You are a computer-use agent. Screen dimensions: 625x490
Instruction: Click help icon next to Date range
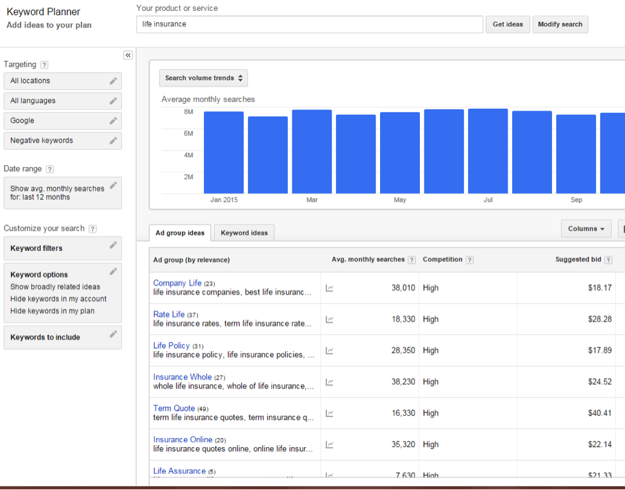pyautogui.click(x=50, y=169)
